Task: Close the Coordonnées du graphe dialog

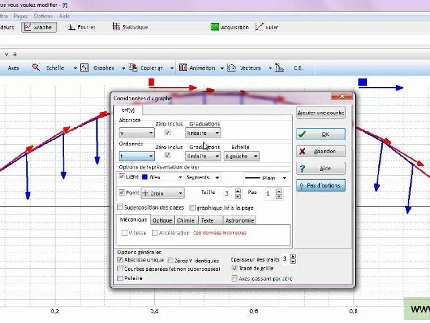Action: tap(341, 96)
